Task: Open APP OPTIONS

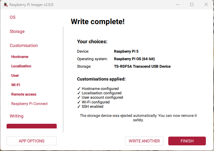Action: (32, 141)
